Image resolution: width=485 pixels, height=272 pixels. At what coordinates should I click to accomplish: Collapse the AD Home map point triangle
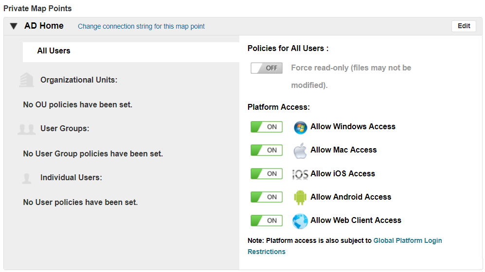[14, 26]
